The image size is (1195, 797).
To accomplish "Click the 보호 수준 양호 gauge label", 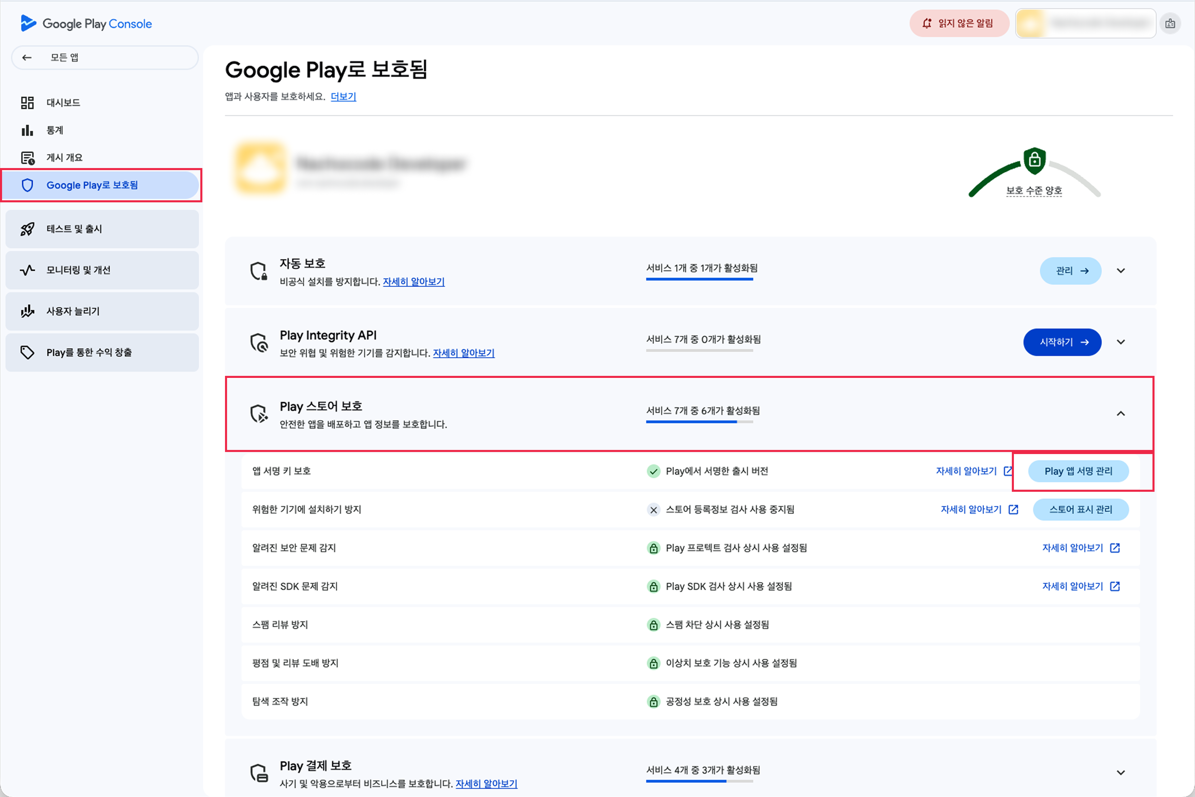I will 1034,191.
